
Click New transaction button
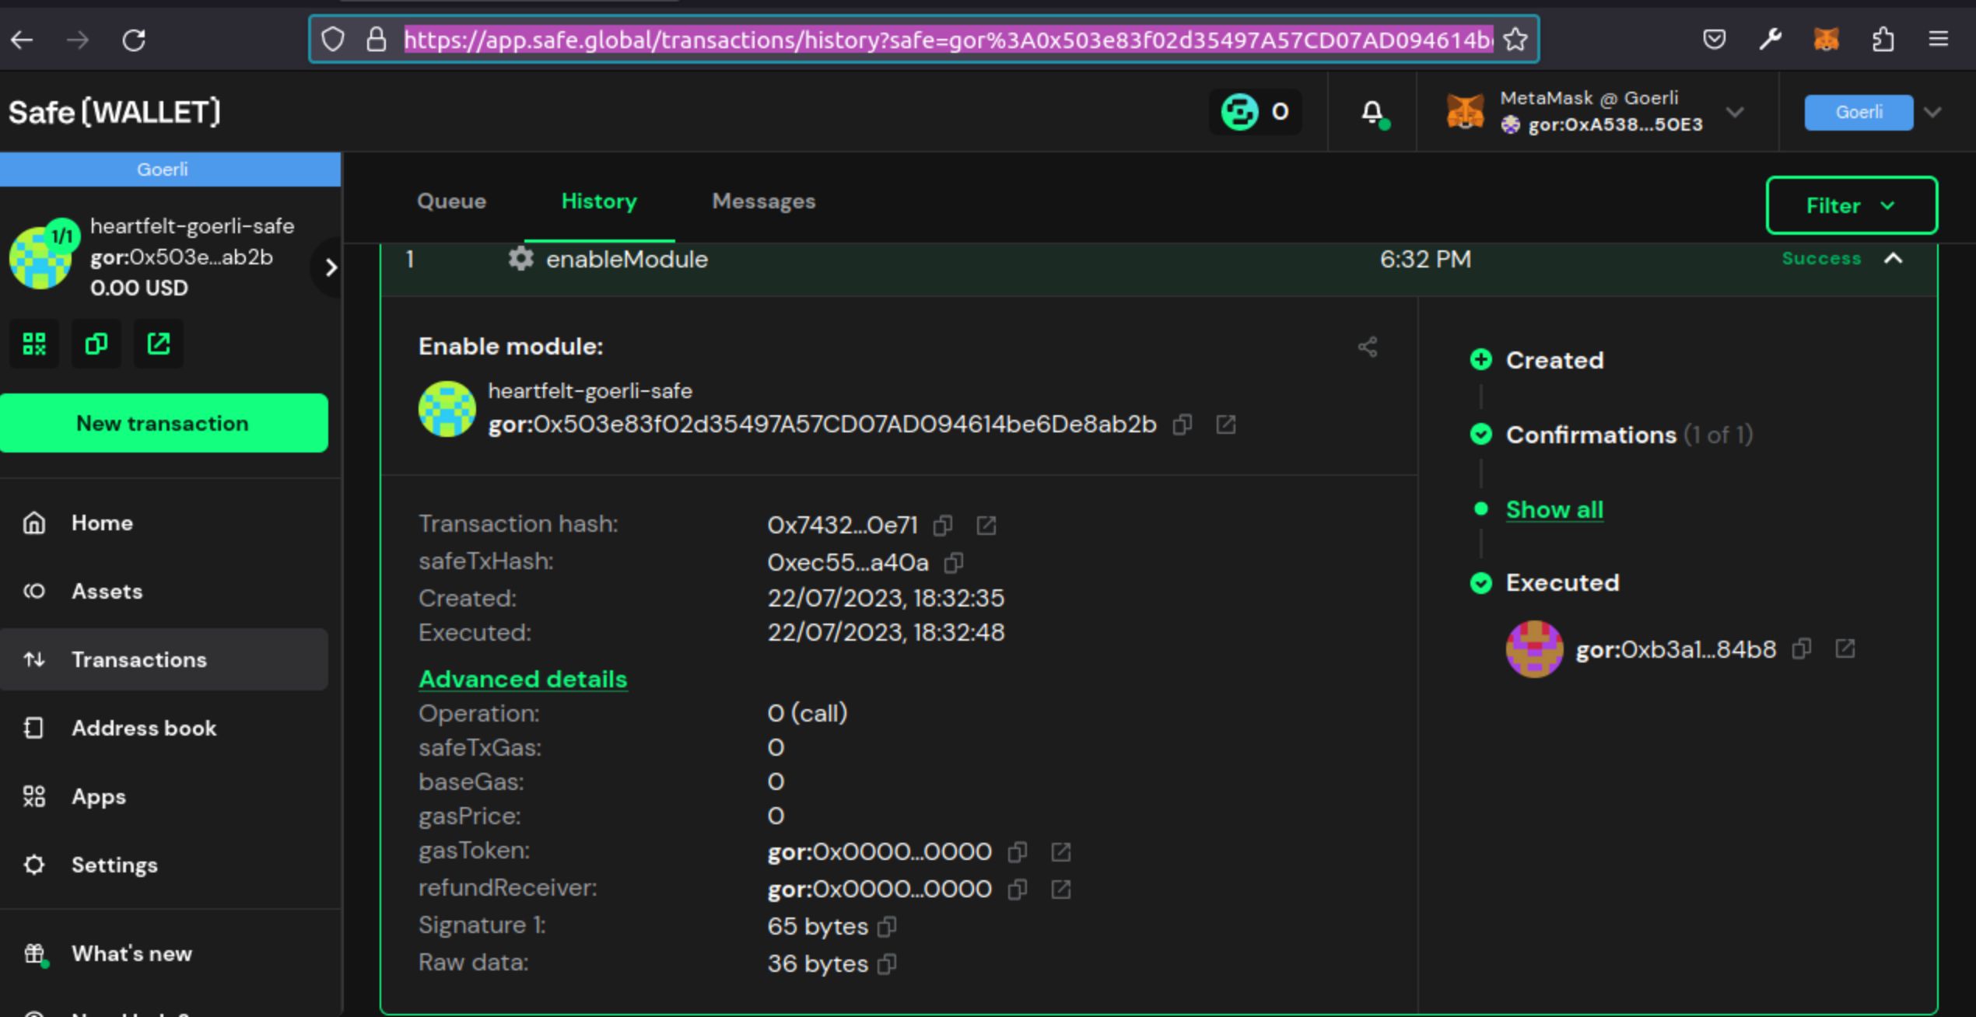[162, 423]
